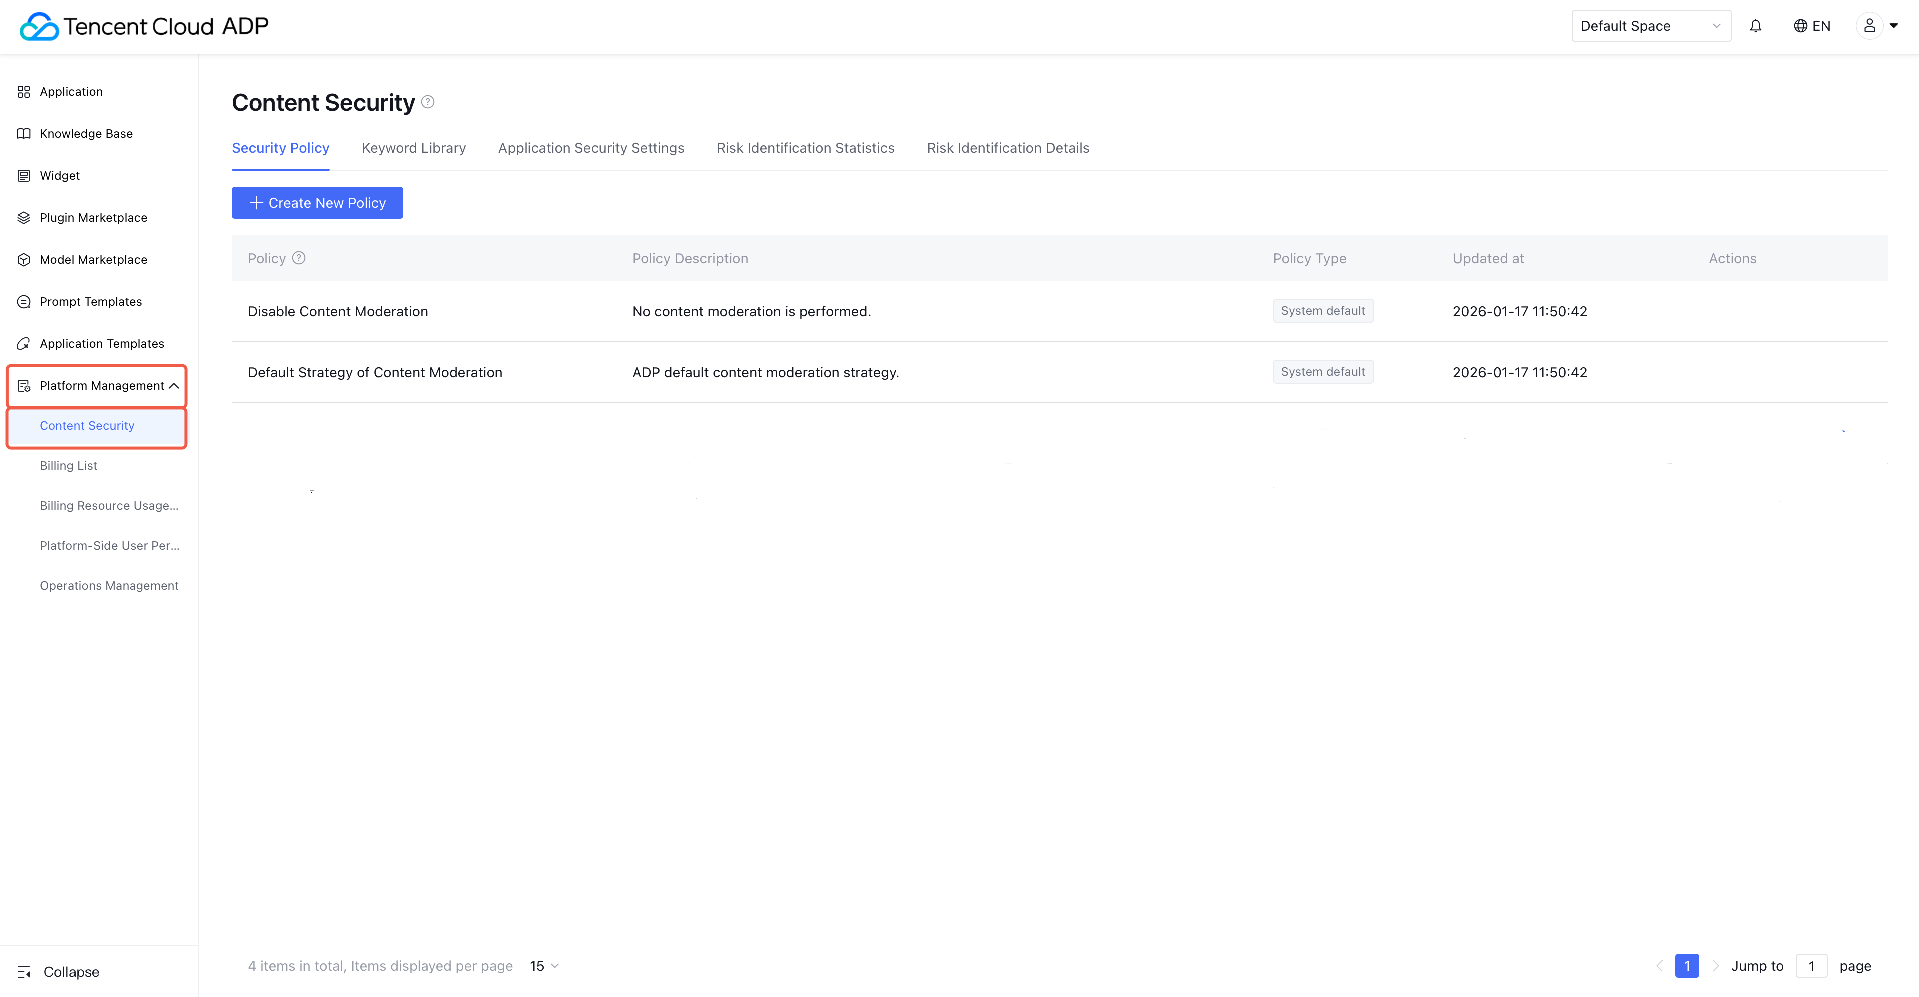Open Prompt Templates from sidebar
The height and width of the screenshot is (997, 1919).
pyautogui.click(x=90, y=302)
